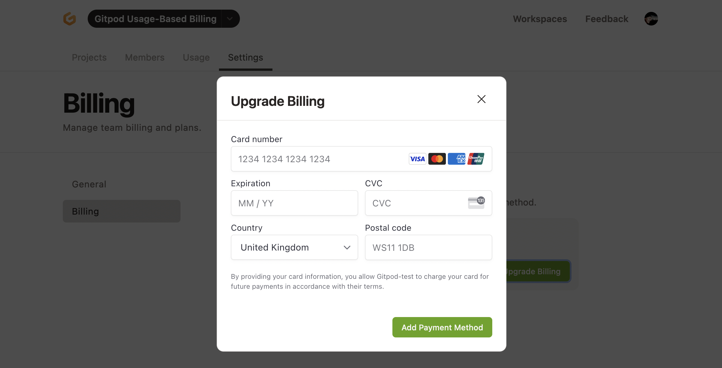Click the CVC card illustration icon
The width and height of the screenshot is (722, 368).
point(476,203)
